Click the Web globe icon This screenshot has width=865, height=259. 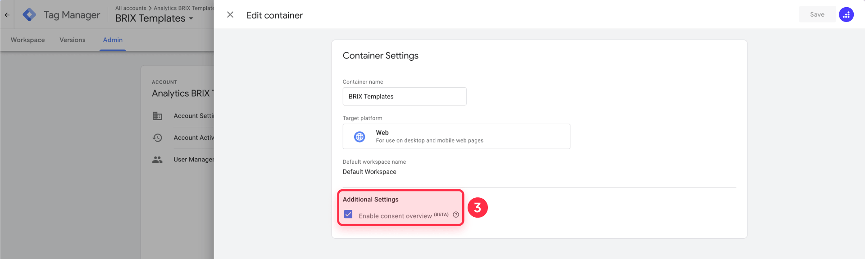tap(360, 137)
